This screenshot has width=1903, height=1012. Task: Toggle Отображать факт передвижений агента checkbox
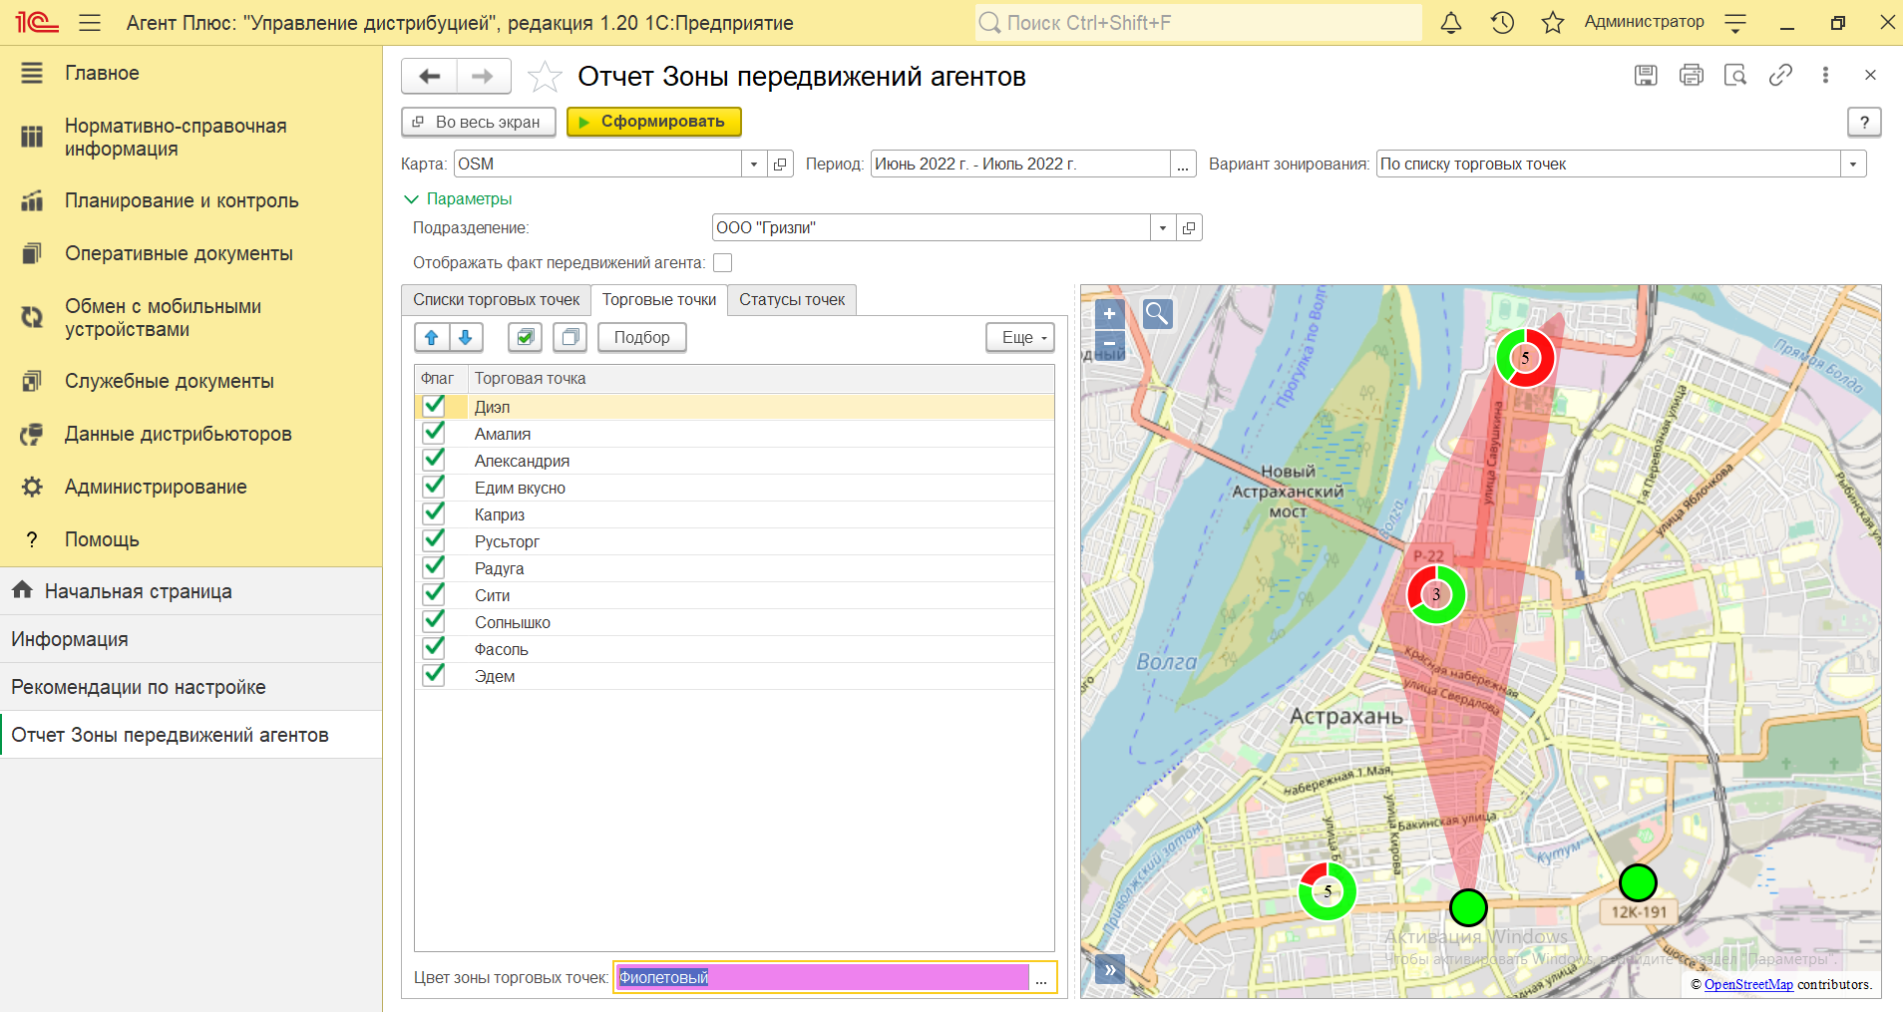[723, 262]
